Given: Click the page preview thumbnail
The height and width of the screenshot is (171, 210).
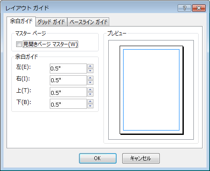Looking at the screenshot, I should coord(151,90).
